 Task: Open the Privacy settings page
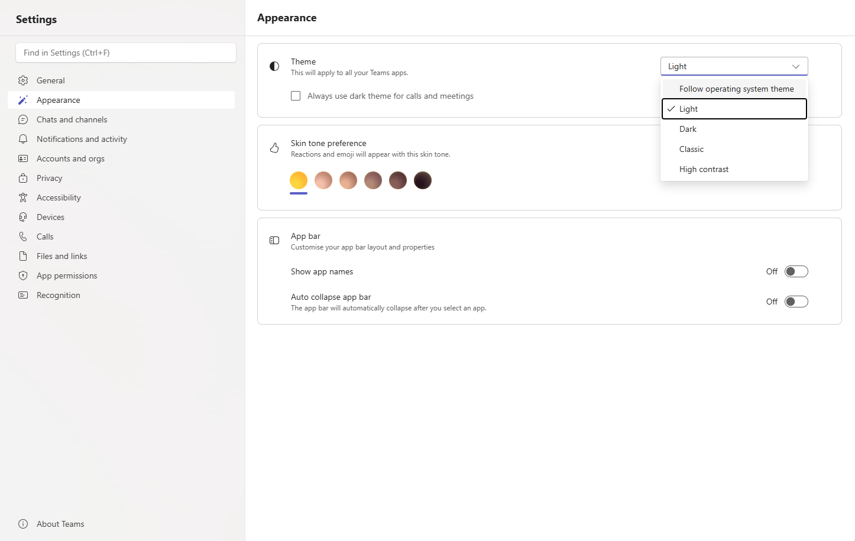(121, 178)
